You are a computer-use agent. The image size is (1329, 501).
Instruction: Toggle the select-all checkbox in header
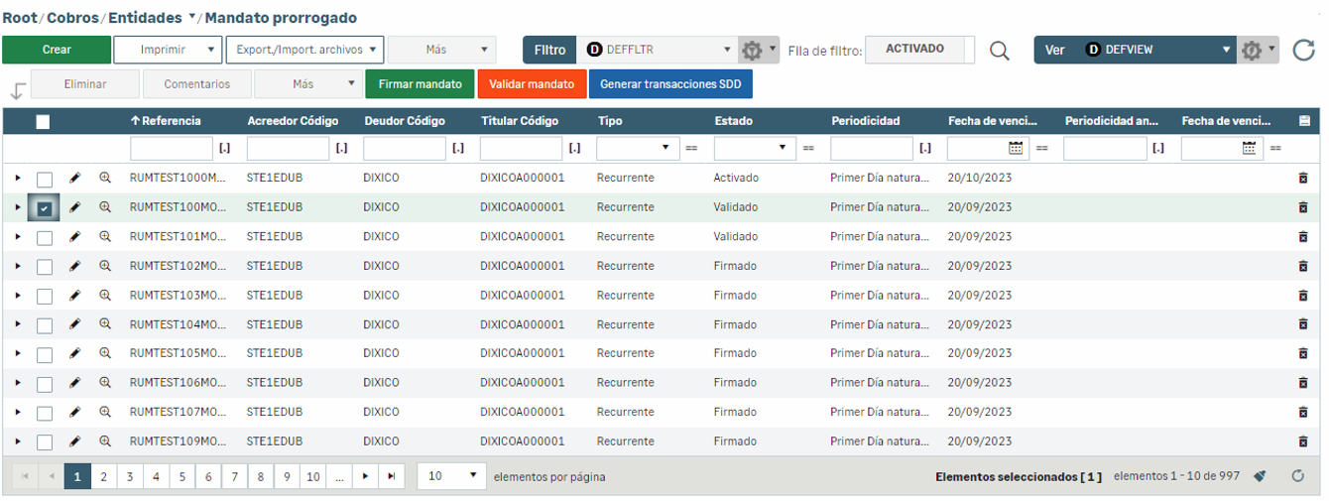click(43, 122)
